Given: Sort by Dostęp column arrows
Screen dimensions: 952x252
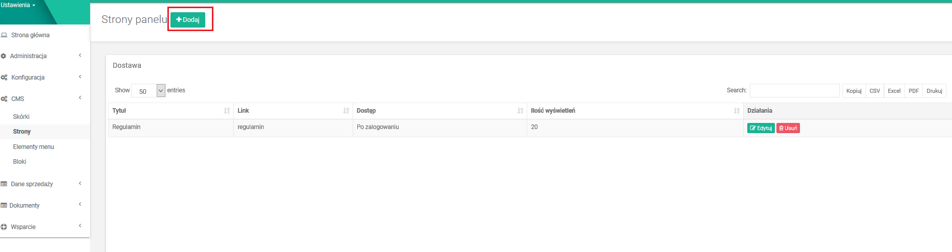Looking at the screenshot, I should (x=520, y=111).
